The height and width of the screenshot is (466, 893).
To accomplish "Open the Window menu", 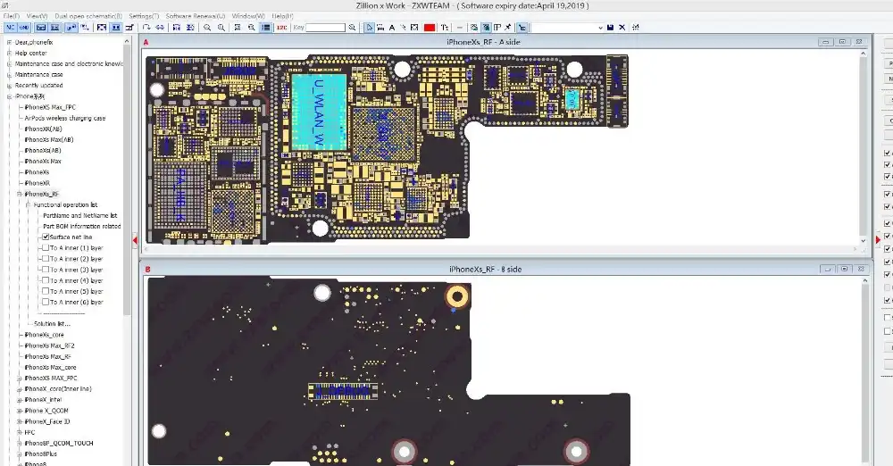I will [x=248, y=16].
